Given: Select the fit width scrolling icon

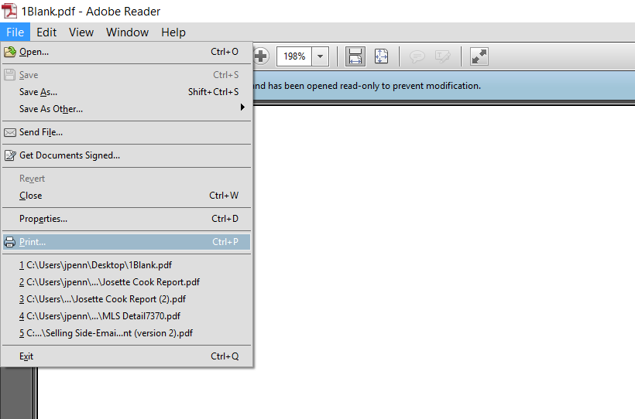Looking at the screenshot, I should (x=355, y=56).
